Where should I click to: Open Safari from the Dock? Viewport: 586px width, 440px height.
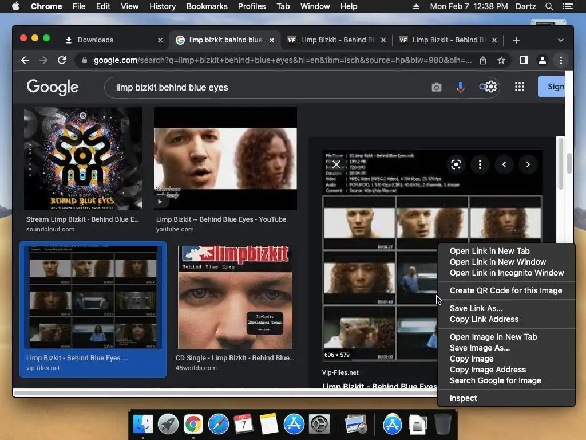pos(218,424)
